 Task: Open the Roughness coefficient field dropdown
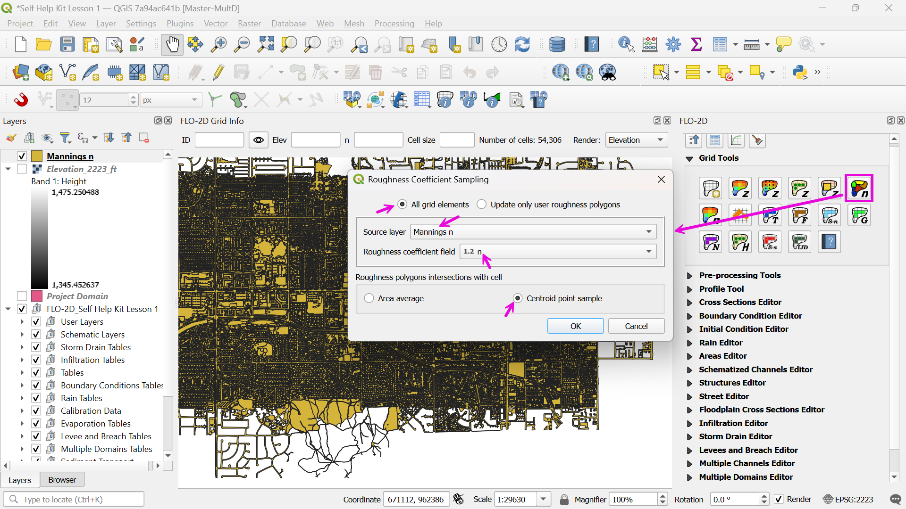tap(558, 252)
